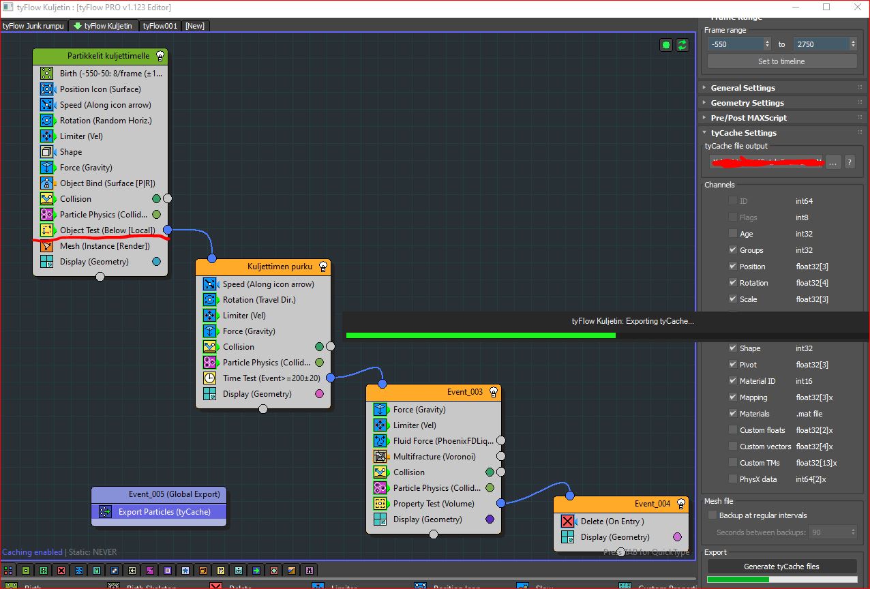Switch to the tyFlow Junk rumpu tab
Viewport: 870px width, 589px height.
pos(33,26)
